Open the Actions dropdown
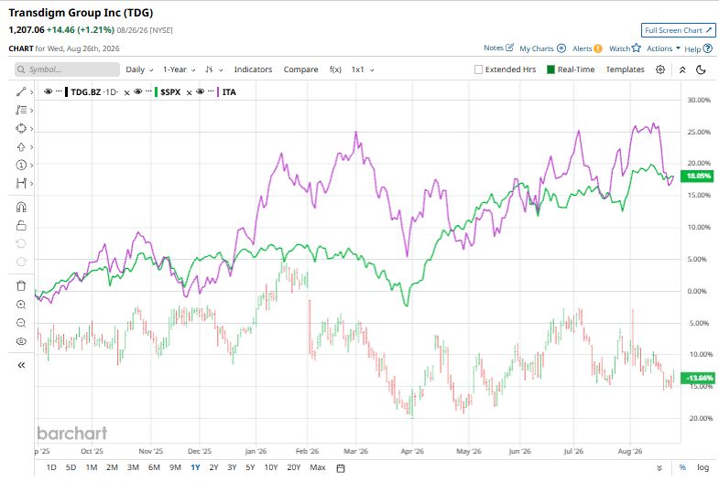Viewport: 719px width, 482px height. [x=663, y=48]
